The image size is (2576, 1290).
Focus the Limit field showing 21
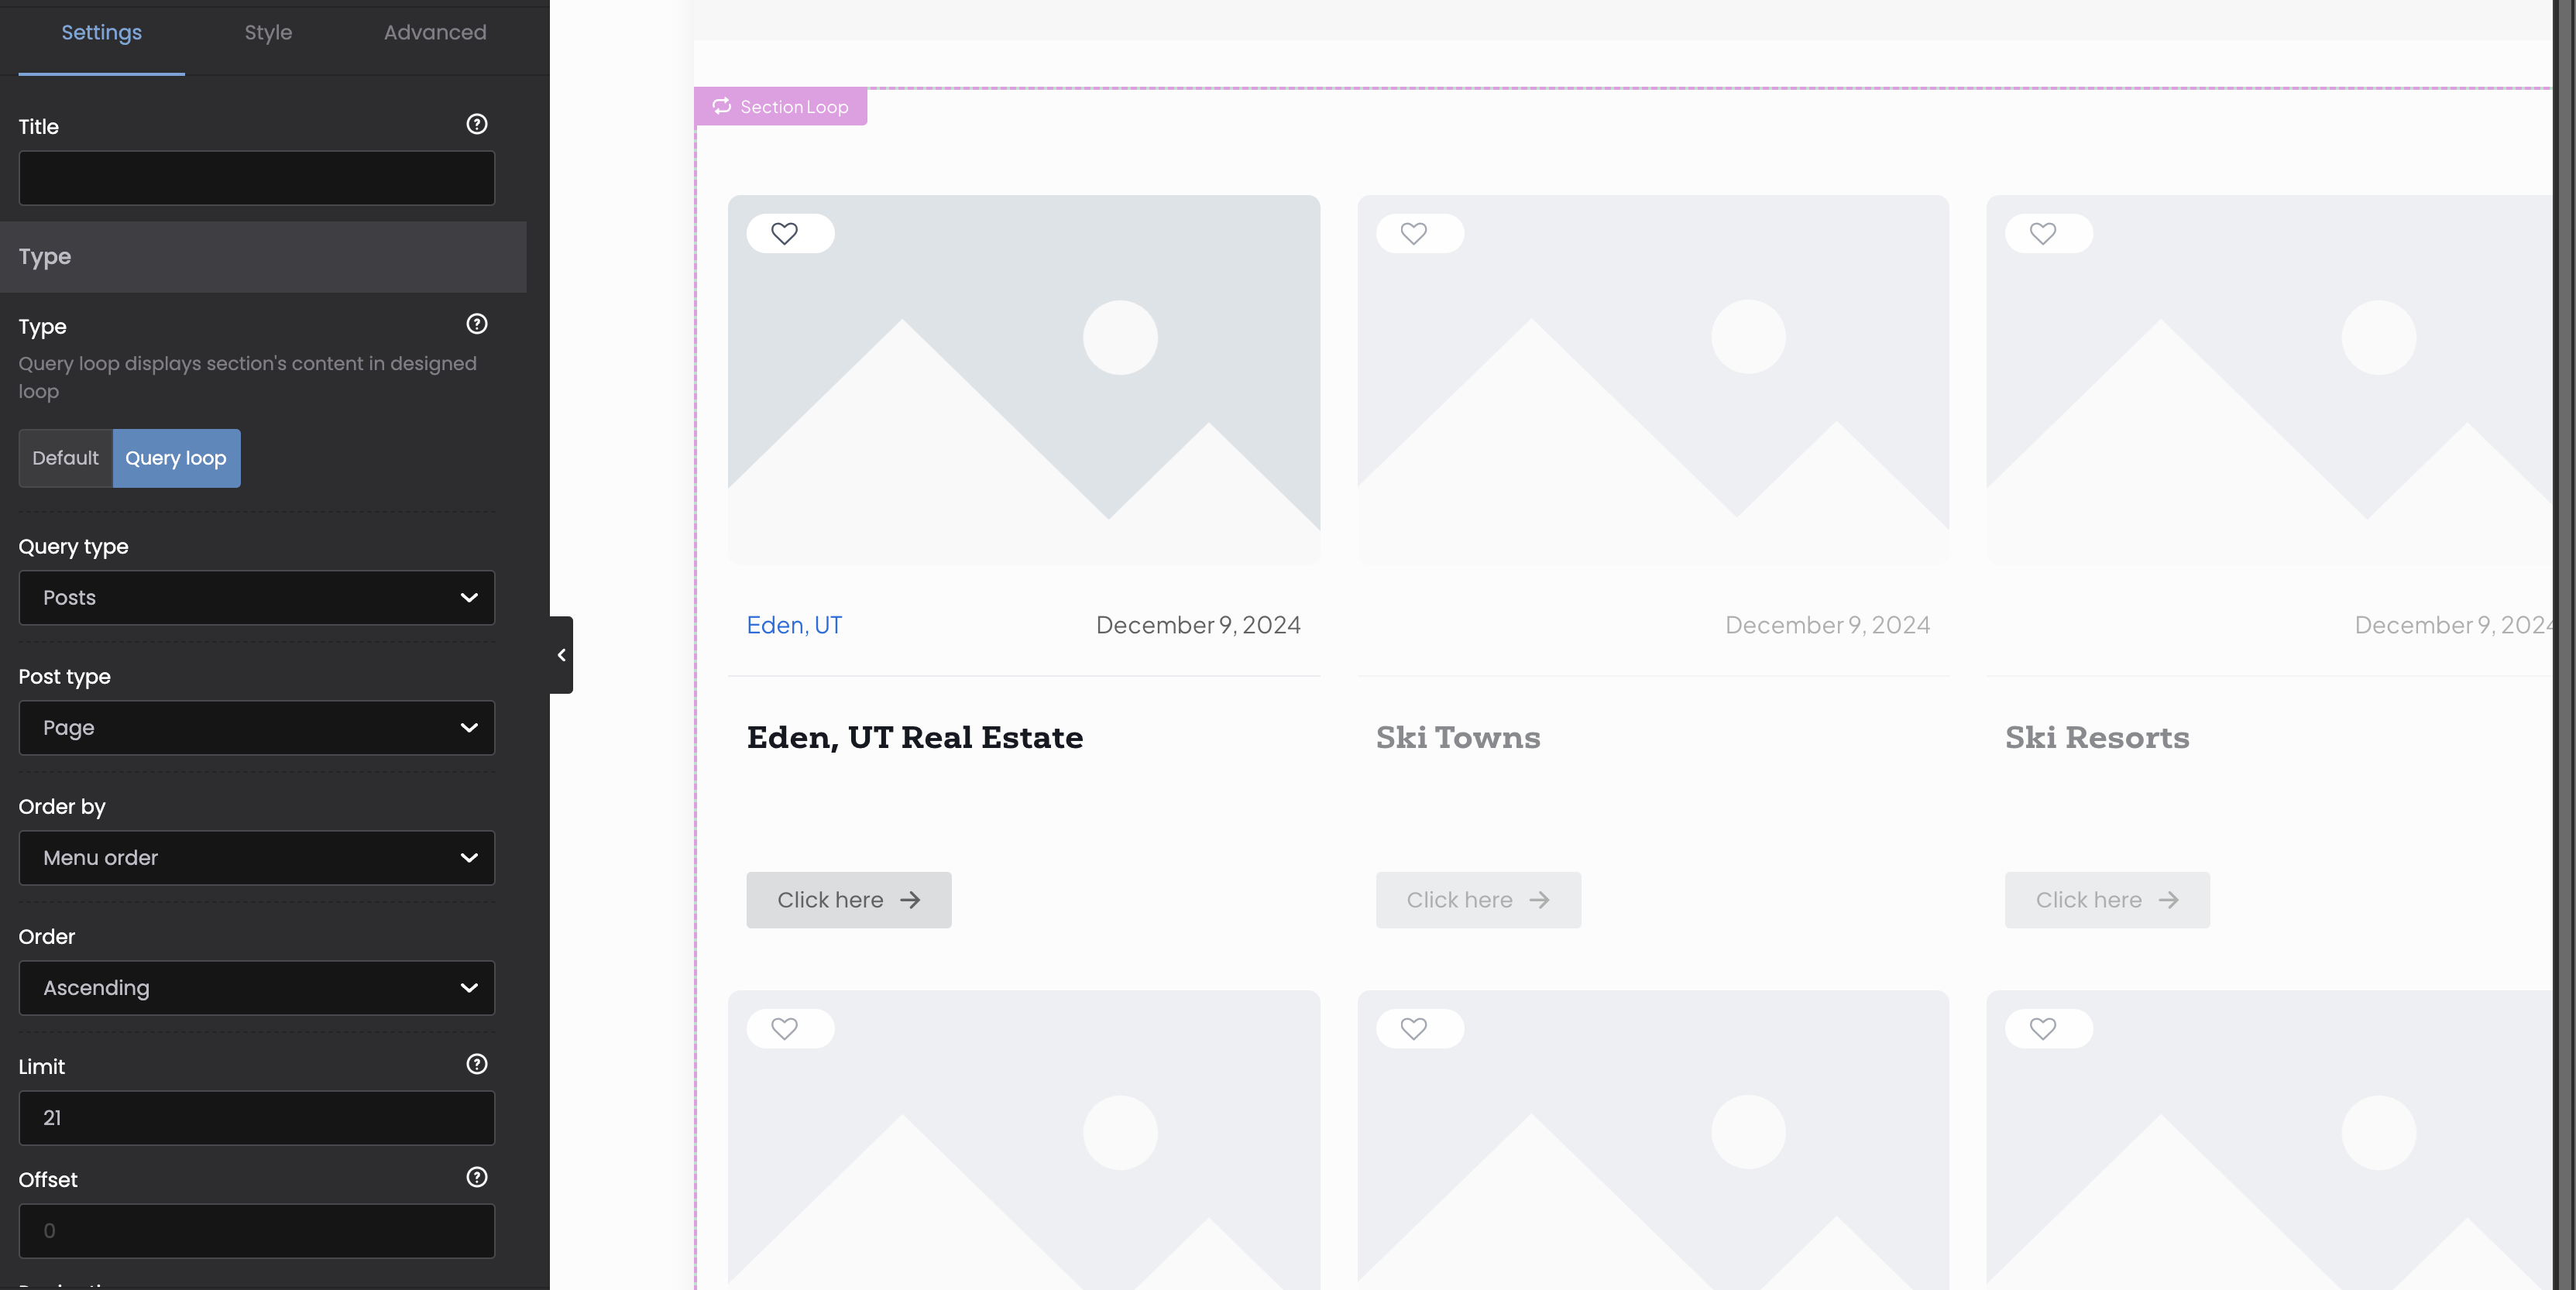click(x=257, y=1118)
